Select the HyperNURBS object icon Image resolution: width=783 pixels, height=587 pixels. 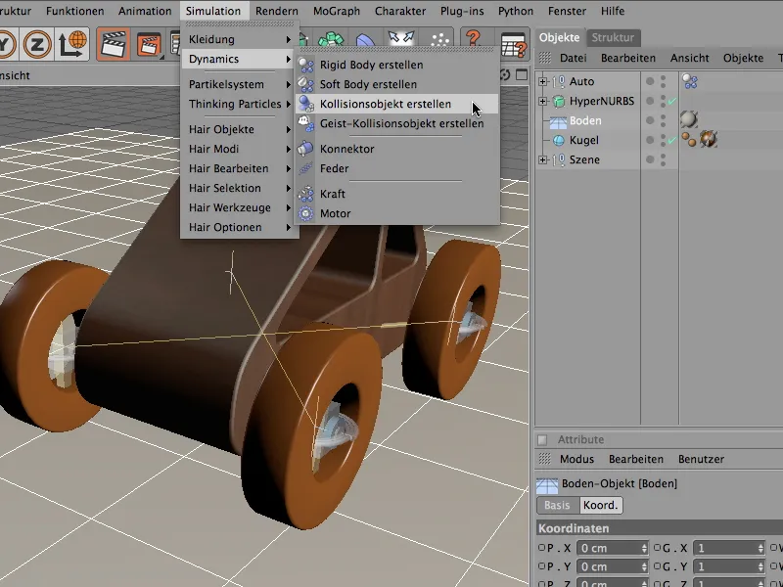pyautogui.click(x=558, y=101)
